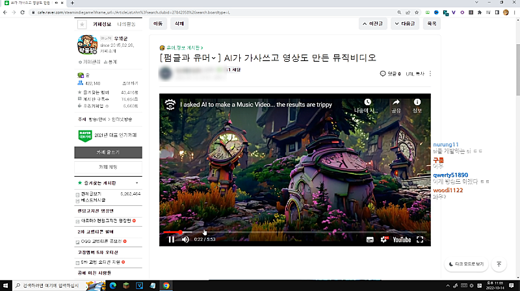Image resolution: width=520 pixels, height=291 pixels.
Task: Enter fullscreen mode in the video player
Action: coord(420,240)
